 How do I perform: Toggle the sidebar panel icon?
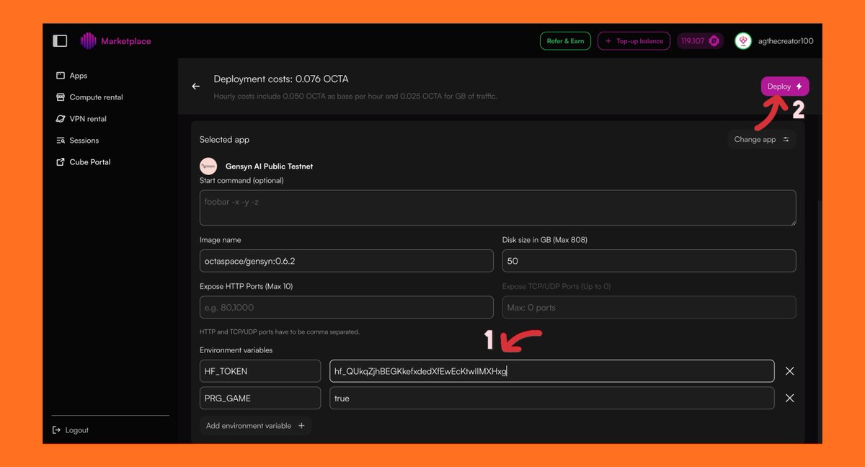click(x=61, y=41)
